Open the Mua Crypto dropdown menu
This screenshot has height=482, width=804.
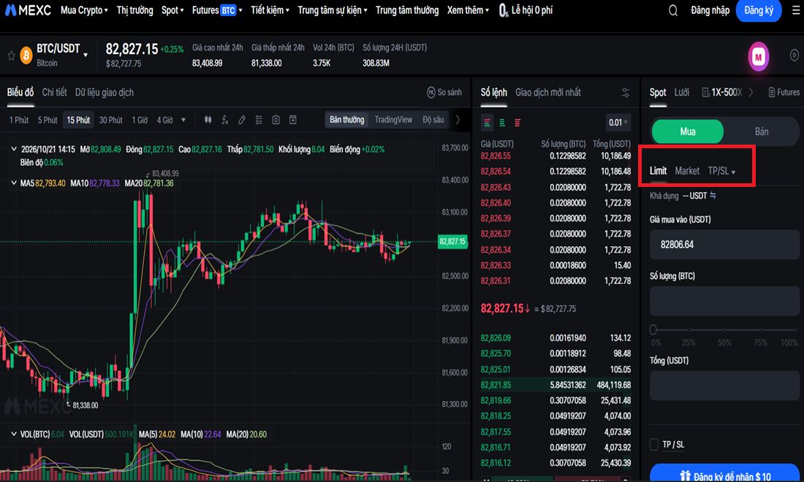click(x=84, y=10)
